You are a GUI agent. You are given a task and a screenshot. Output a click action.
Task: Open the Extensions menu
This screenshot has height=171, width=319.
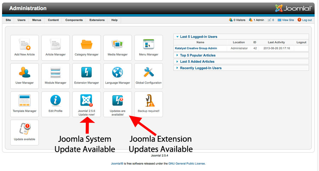(97, 20)
